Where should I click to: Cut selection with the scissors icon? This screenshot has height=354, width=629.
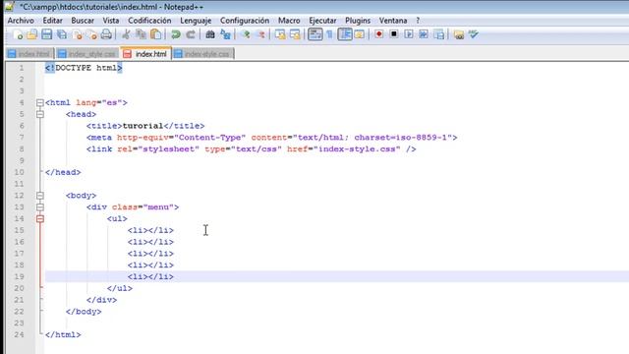tap(126, 35)
